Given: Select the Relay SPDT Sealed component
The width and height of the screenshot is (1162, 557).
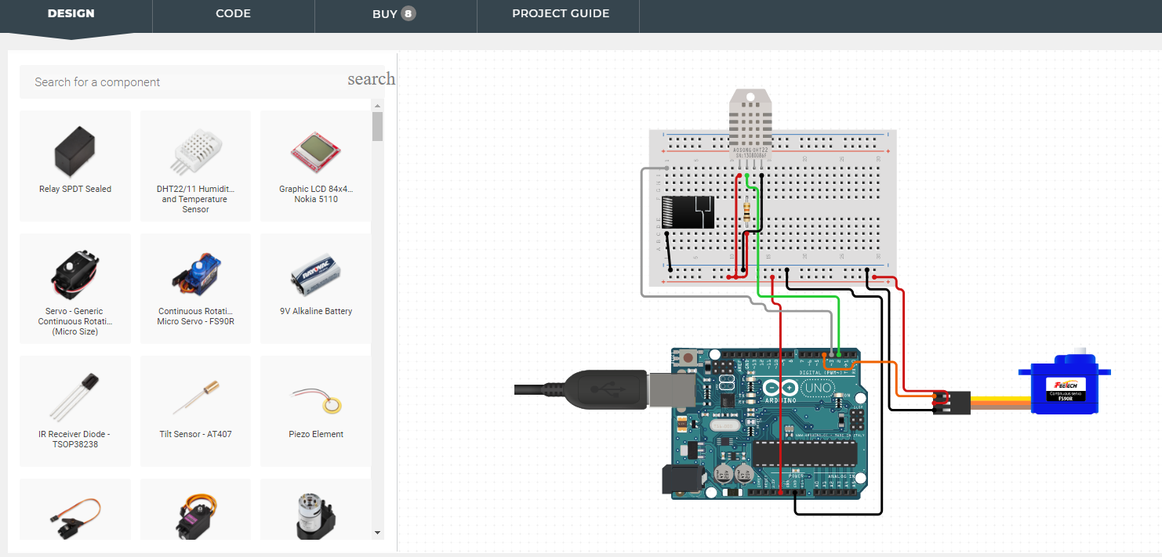Looking at the screenshot, I should [75, 166].
